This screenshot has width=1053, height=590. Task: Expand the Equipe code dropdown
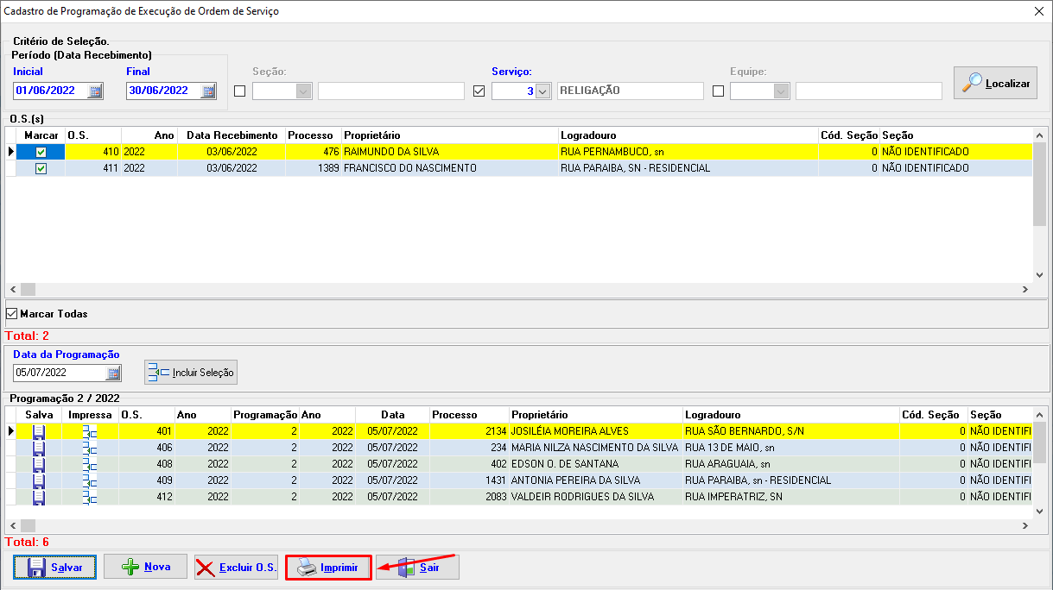(781, 91)
